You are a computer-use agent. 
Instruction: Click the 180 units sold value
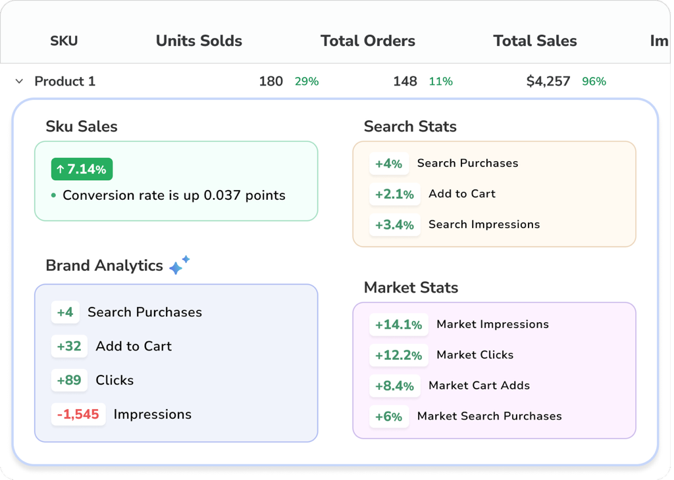point(271,81)
